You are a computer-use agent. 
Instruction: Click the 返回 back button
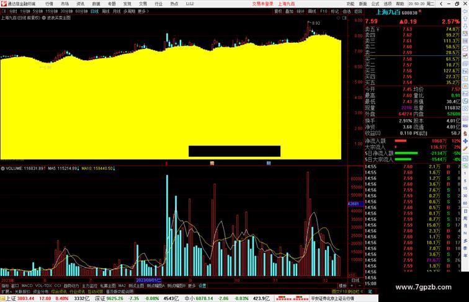point(358,11)
